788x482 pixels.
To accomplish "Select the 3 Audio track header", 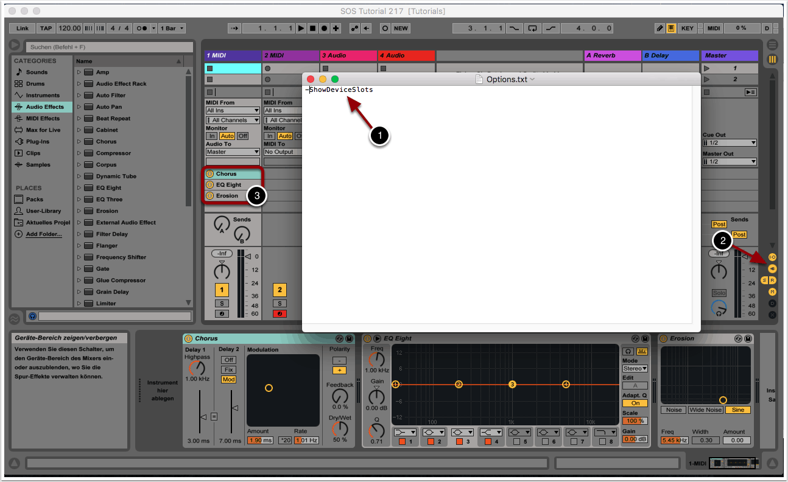I will pos(348,55).
